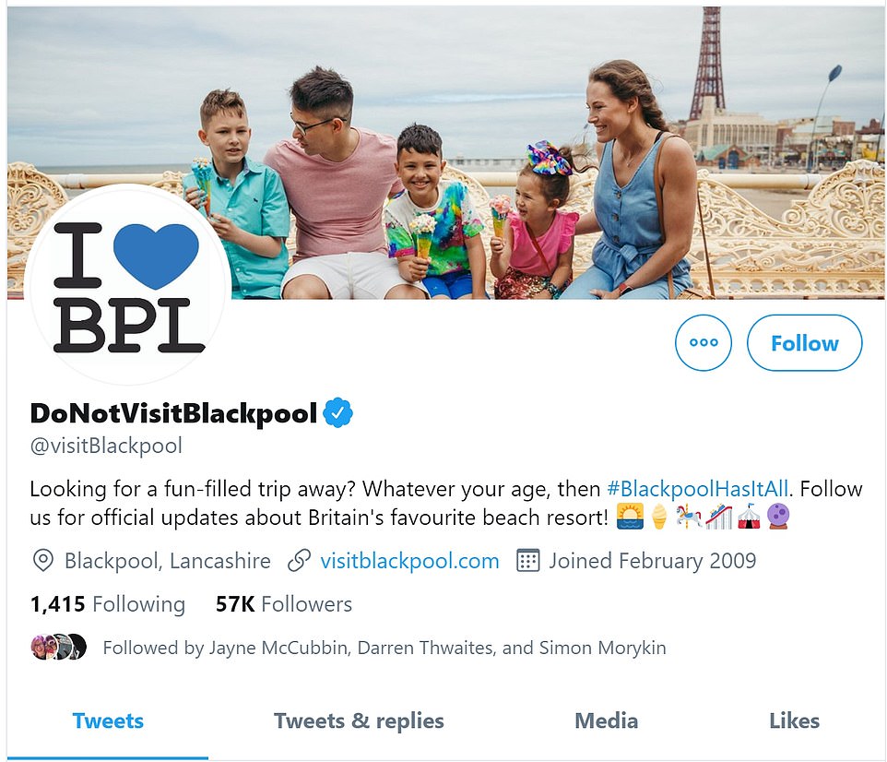Click the ice cream emoji in bio
Image resolution: width=887 pixels, height=762 pixels.
tap(658, 518)
